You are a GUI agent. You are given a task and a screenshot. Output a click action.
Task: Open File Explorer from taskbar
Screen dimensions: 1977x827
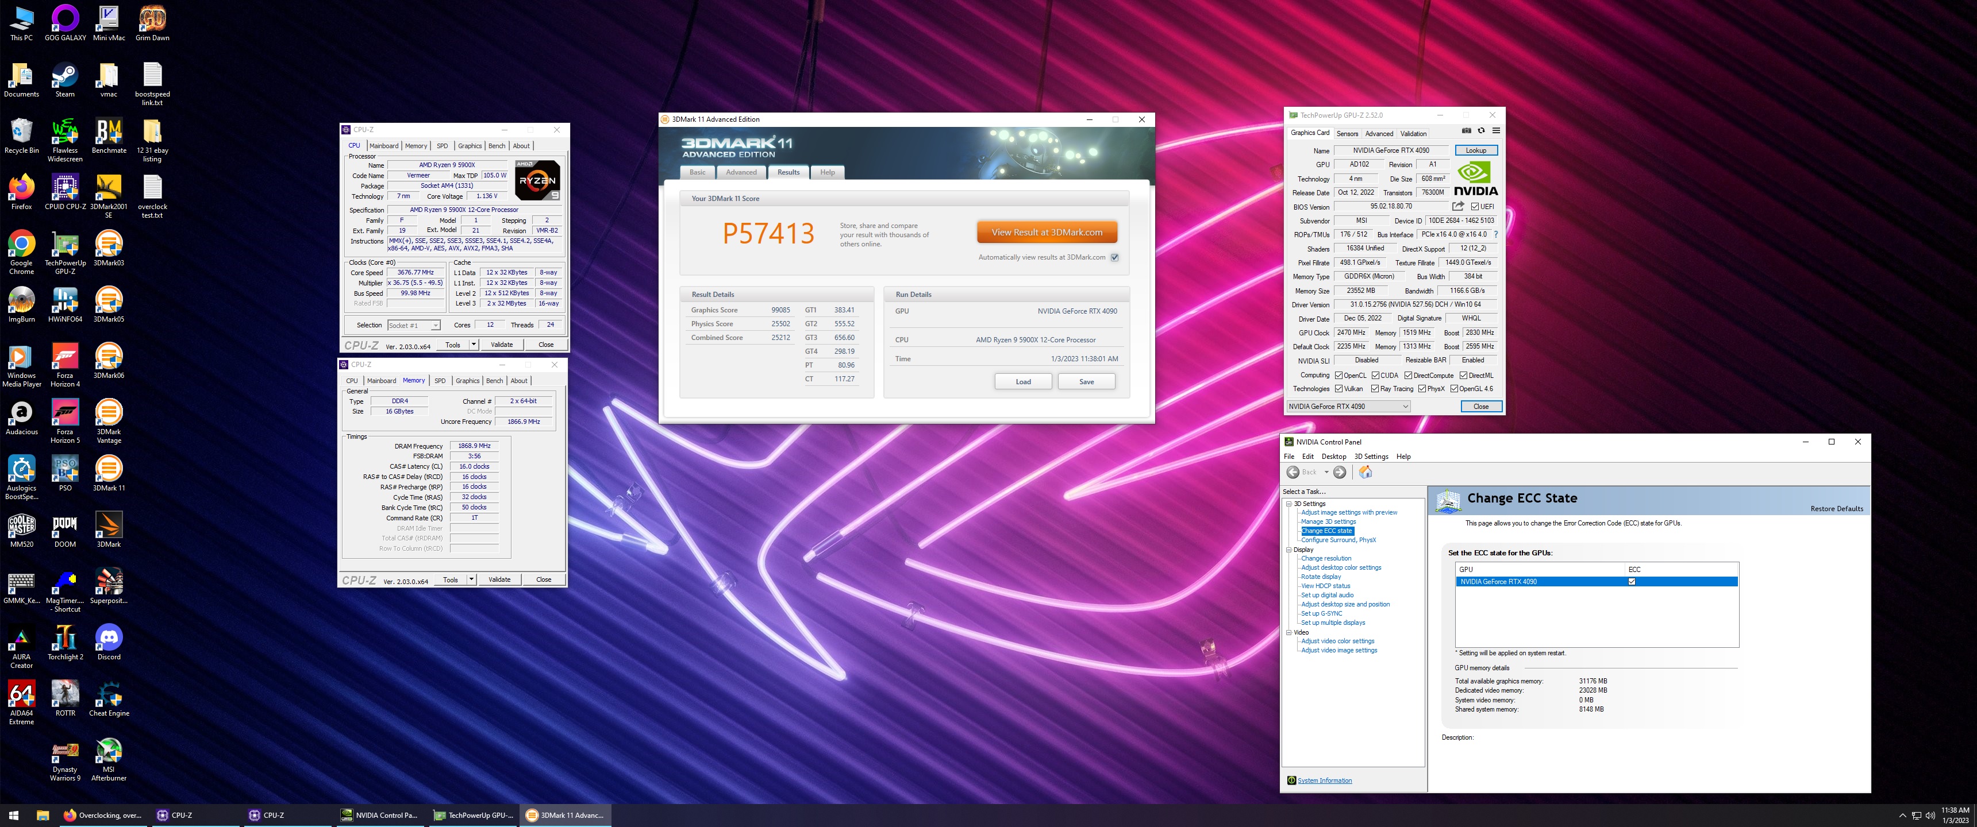[43, 815]
